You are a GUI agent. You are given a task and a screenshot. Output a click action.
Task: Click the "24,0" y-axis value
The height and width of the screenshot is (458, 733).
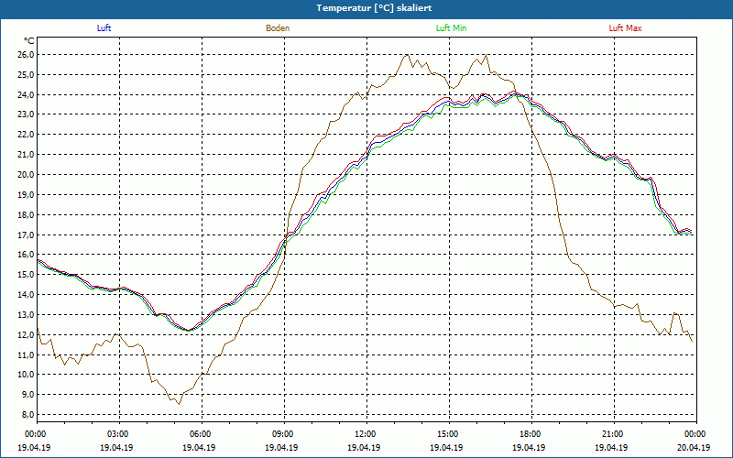click(27, 95)
